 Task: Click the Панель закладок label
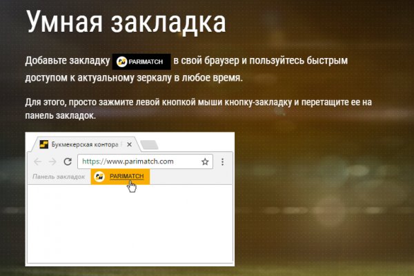pos(58,177)
